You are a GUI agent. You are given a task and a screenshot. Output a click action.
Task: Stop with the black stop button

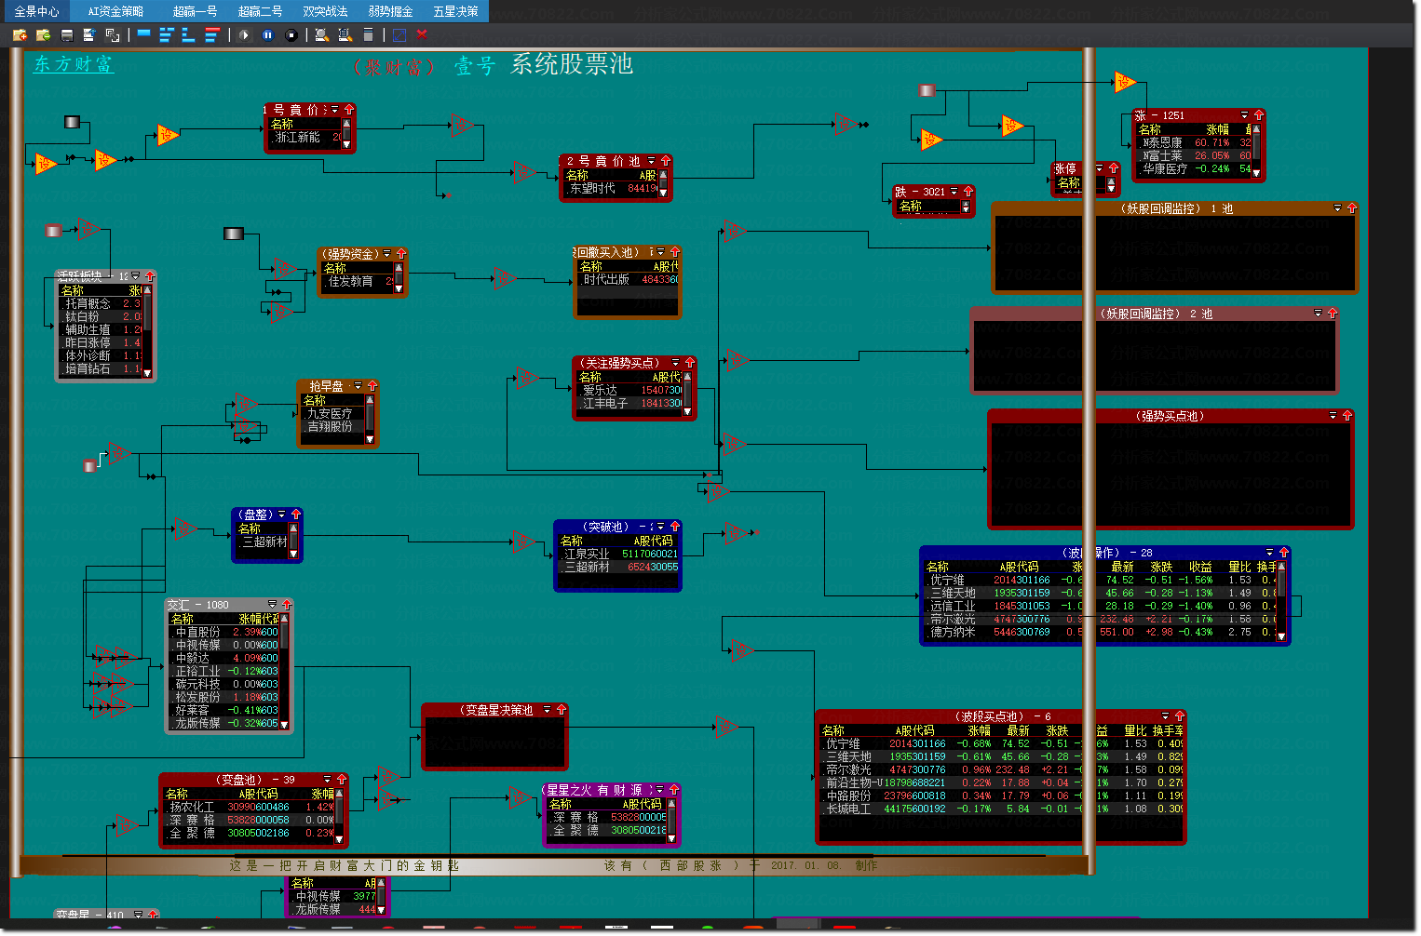[291, 34]
